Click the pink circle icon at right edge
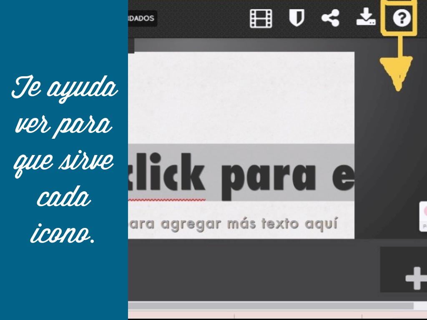Screen dimensions: 427x320 (x=424, y=211)
